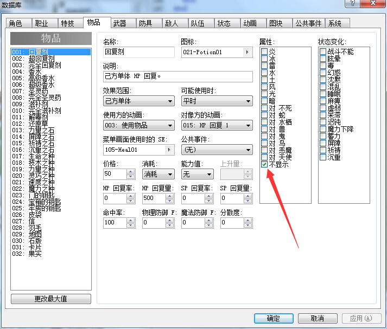The width and height of the screenshot is (387, 329).
Task: Open the 武器 tab
Action: 123,23
